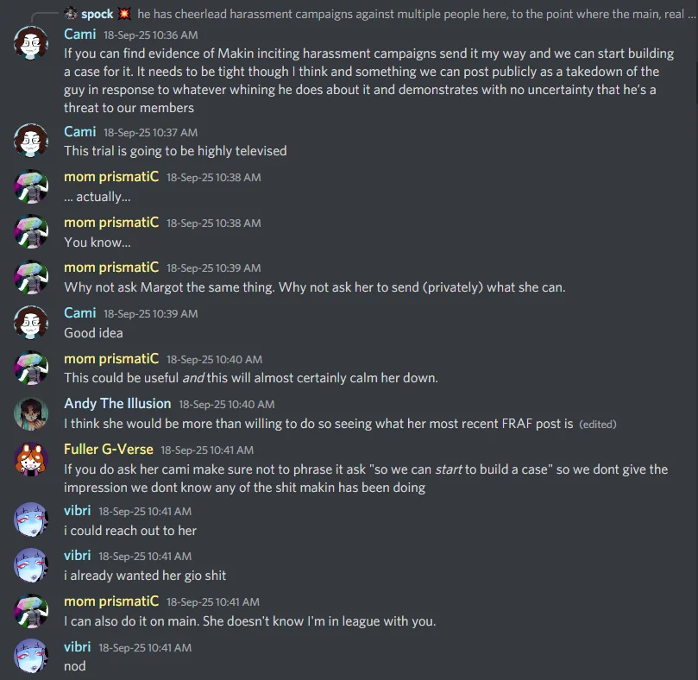The height and width of the screenshot is (680, 698).
Task: Click Cami's avatar beside the "highly televised" message
Action: [x=31, y=141]
